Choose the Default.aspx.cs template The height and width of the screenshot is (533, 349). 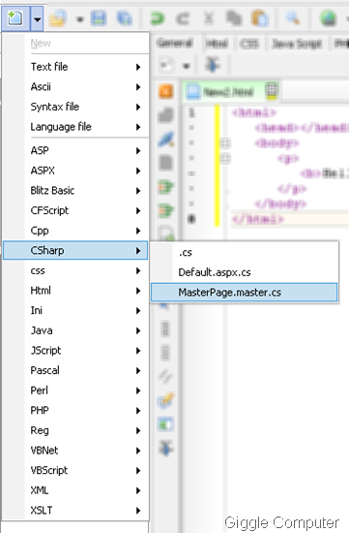tap(245, 272)
